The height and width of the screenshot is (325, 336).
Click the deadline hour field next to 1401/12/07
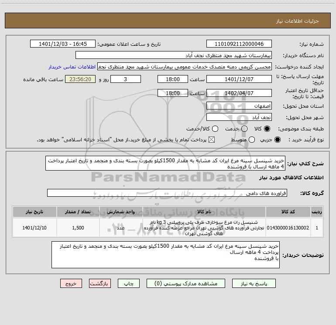pos(173,79)
